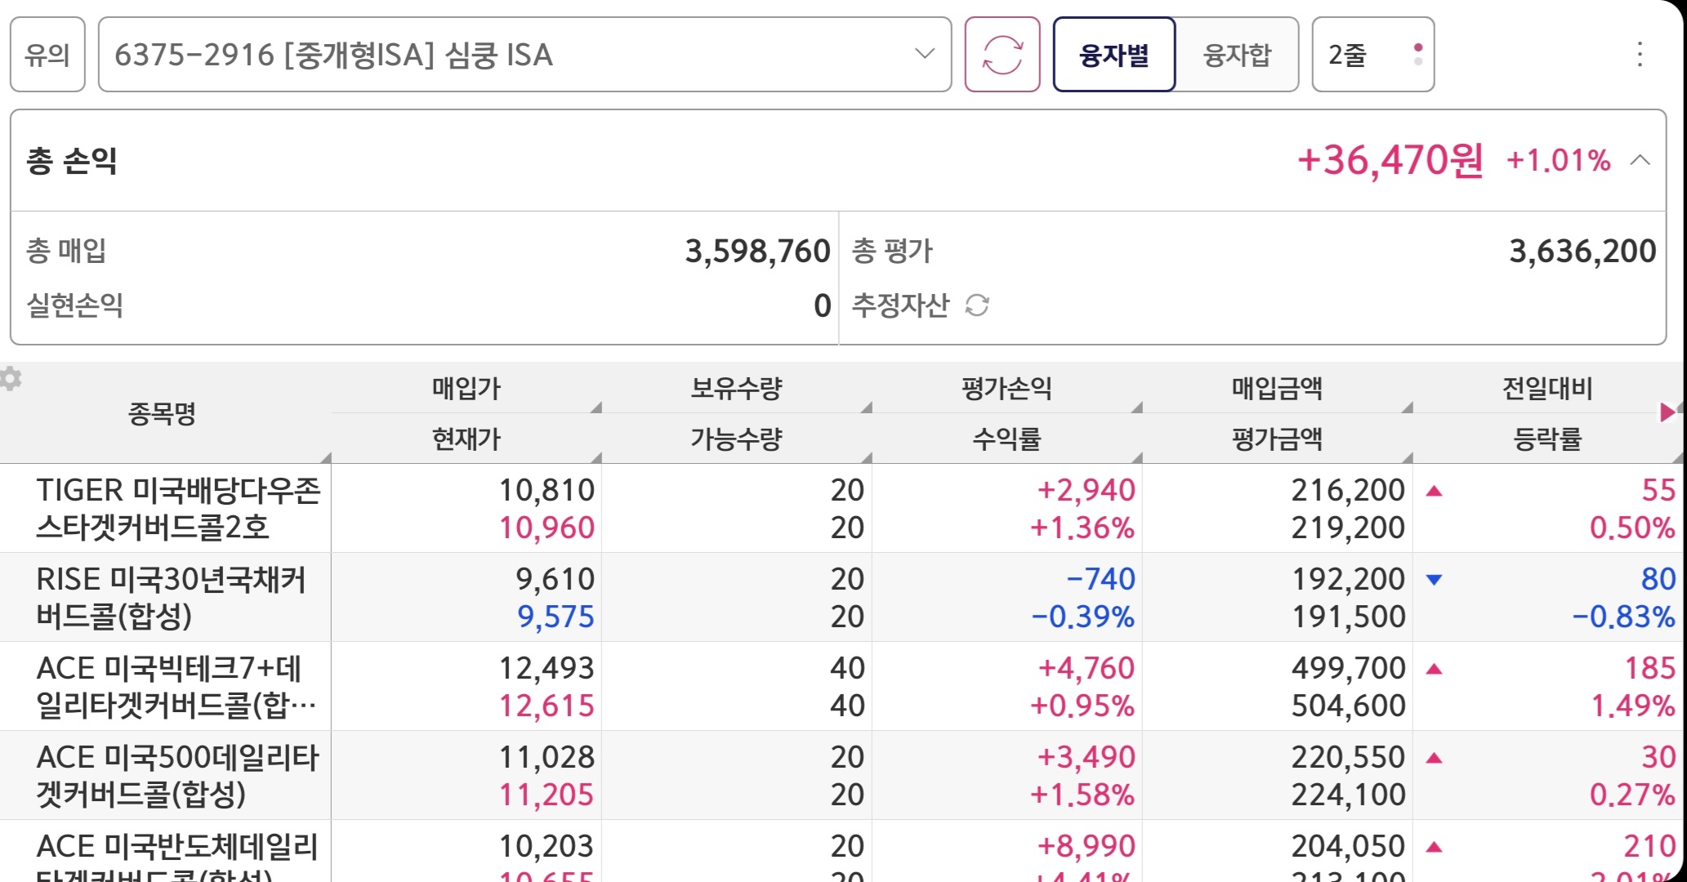The height and width of the screenshot is (882, 1687).
Task: Select the RISE 미국30년국채커버드콜 holding
Action: (x=170, y=597)
